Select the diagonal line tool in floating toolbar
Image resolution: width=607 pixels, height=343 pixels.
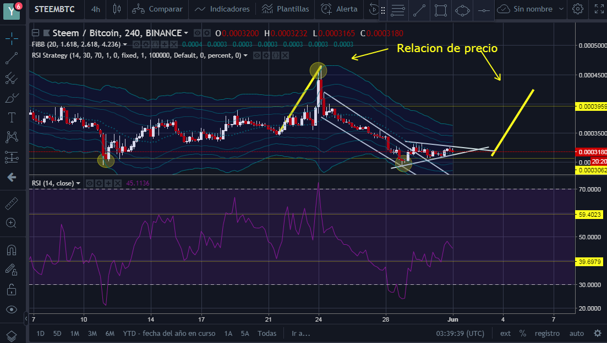419,10
